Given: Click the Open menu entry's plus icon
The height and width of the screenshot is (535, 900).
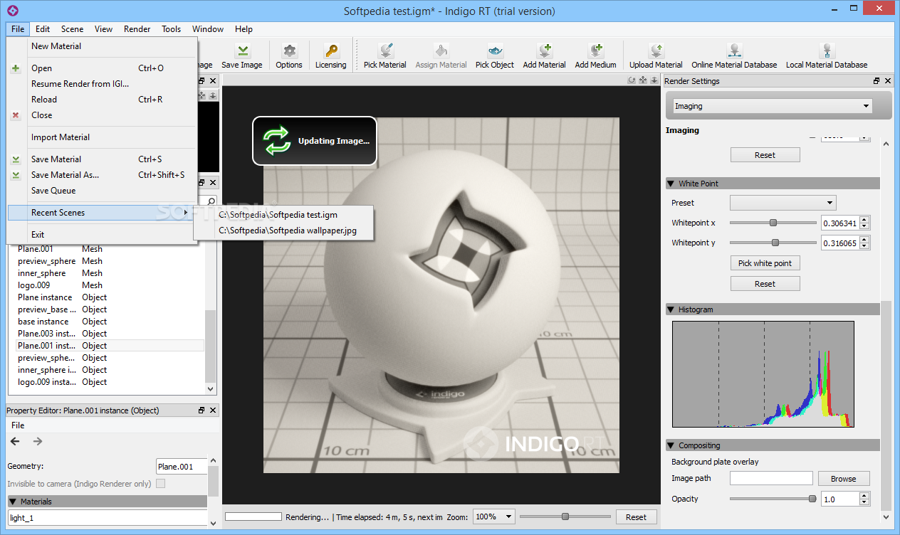Looking at the screenshot, I should pyautogui.click(x=16, y=68).
